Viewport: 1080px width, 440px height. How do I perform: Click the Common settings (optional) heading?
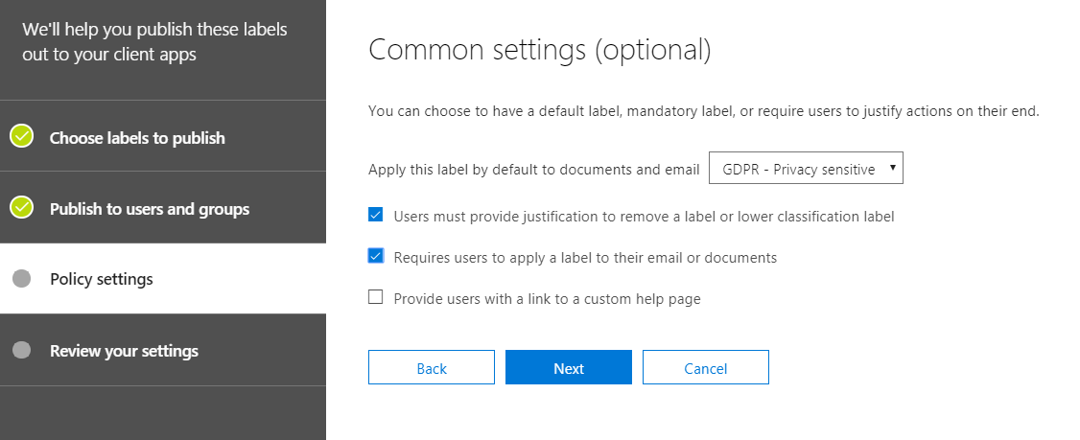539,50
